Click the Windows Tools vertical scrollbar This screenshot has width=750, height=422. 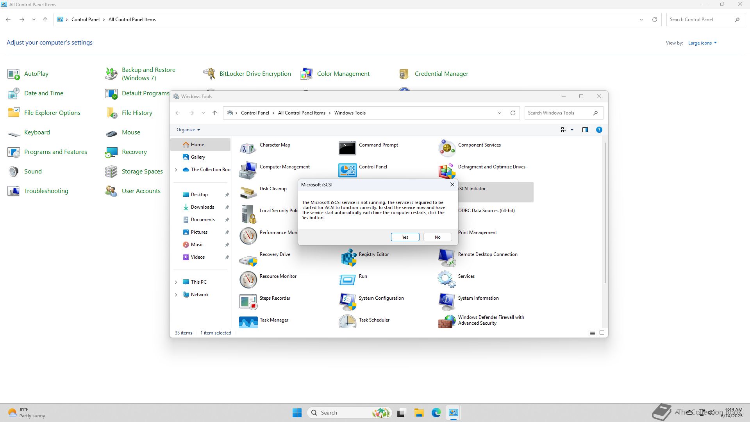pos(605,213)
